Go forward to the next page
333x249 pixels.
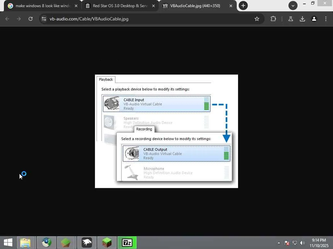[19, 19]
